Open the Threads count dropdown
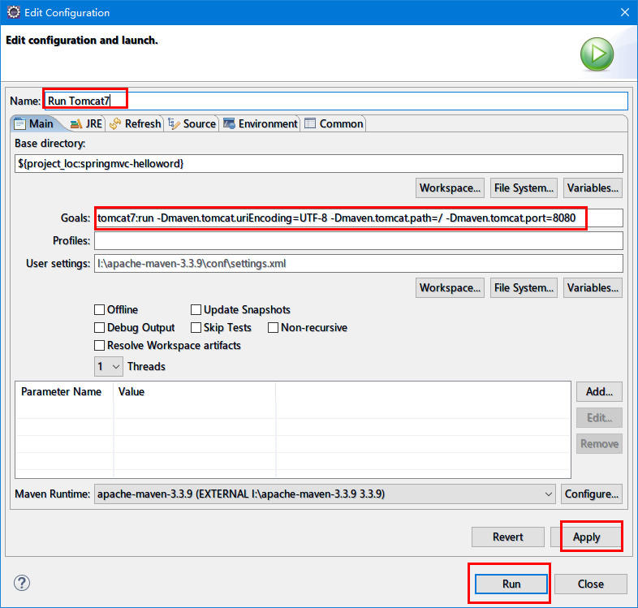Viewport: 638px width, 608px height. (x=108, y=367)
